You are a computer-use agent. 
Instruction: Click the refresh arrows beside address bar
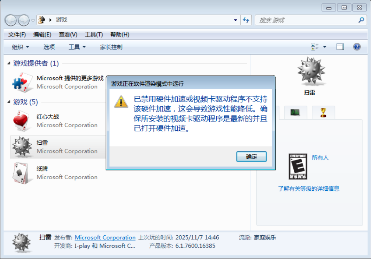(246, 20)
